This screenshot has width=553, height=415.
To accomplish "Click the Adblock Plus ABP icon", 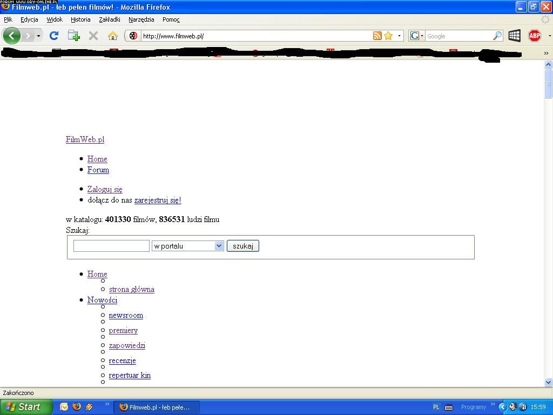I will click(535, 36).
